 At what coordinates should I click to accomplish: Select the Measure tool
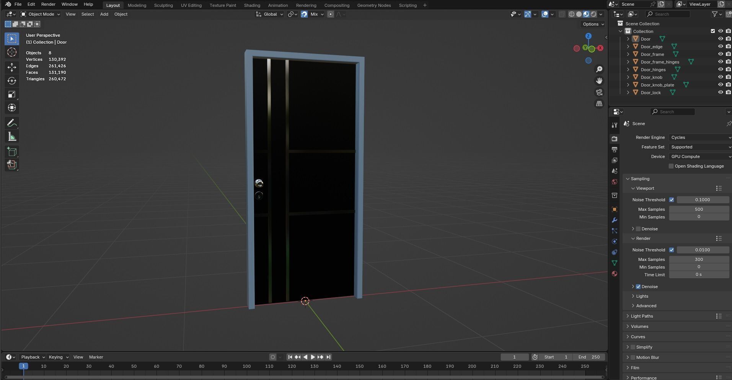coord(12,137)
